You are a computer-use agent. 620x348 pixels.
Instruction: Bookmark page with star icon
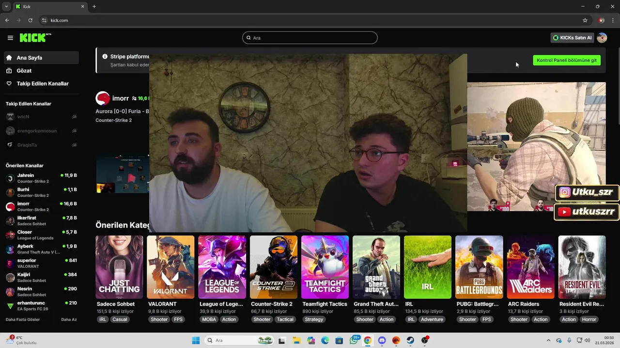click(x=585, y=20)
